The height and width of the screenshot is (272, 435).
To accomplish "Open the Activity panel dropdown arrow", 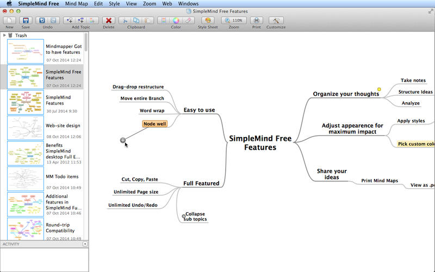I will coord(85,244).
